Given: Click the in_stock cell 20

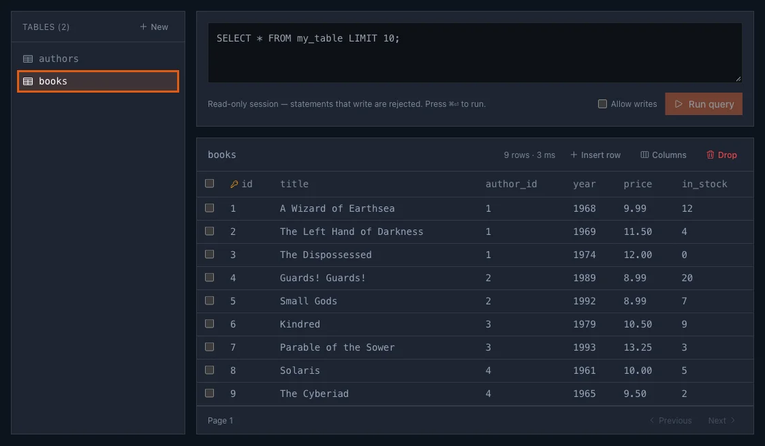Looking at the screenshot, I should coord(687,278).
